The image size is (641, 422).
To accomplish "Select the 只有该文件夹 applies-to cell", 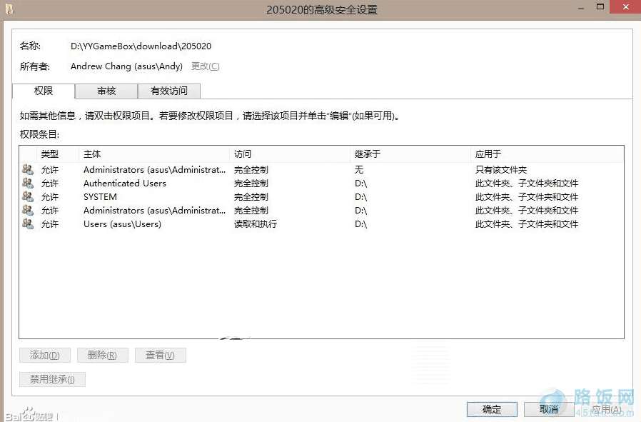I will click(x=501, y=170).
